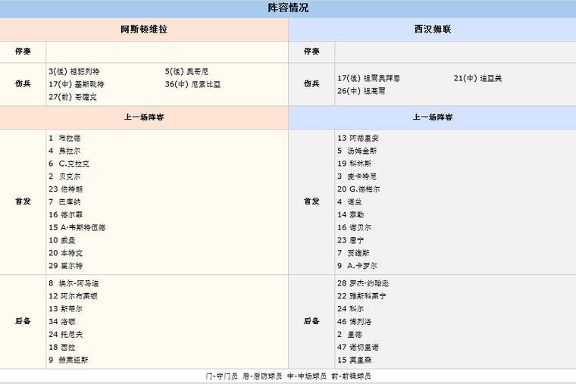Viewport: 576px width, 384px height.
Task: Select starter '5 汤姆金斯'
Action: pos(357,151)
